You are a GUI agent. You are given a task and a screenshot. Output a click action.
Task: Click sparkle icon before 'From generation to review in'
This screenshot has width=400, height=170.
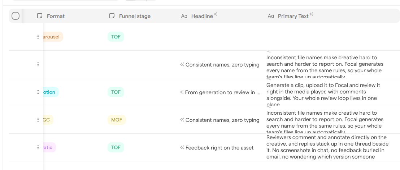pos(182,92)
